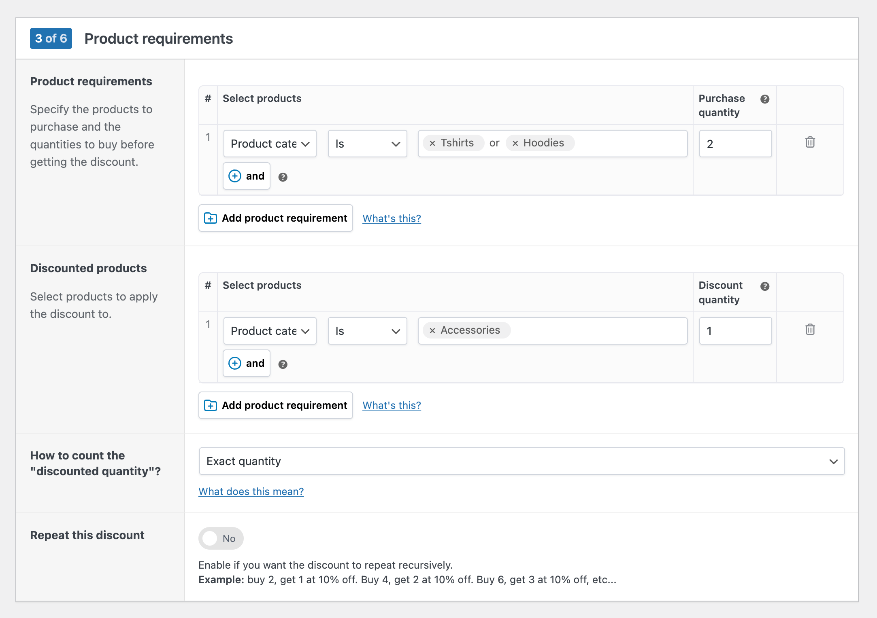Click Purchase quantity help icon

[x=764, y=99]
